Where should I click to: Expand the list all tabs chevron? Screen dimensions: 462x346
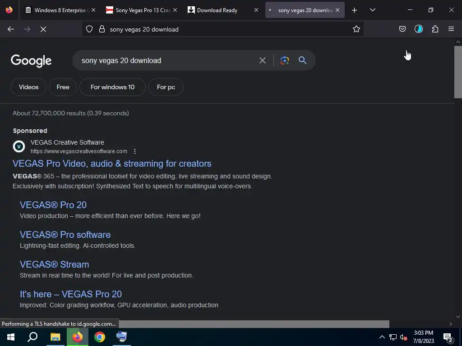[x=372, y=10]
